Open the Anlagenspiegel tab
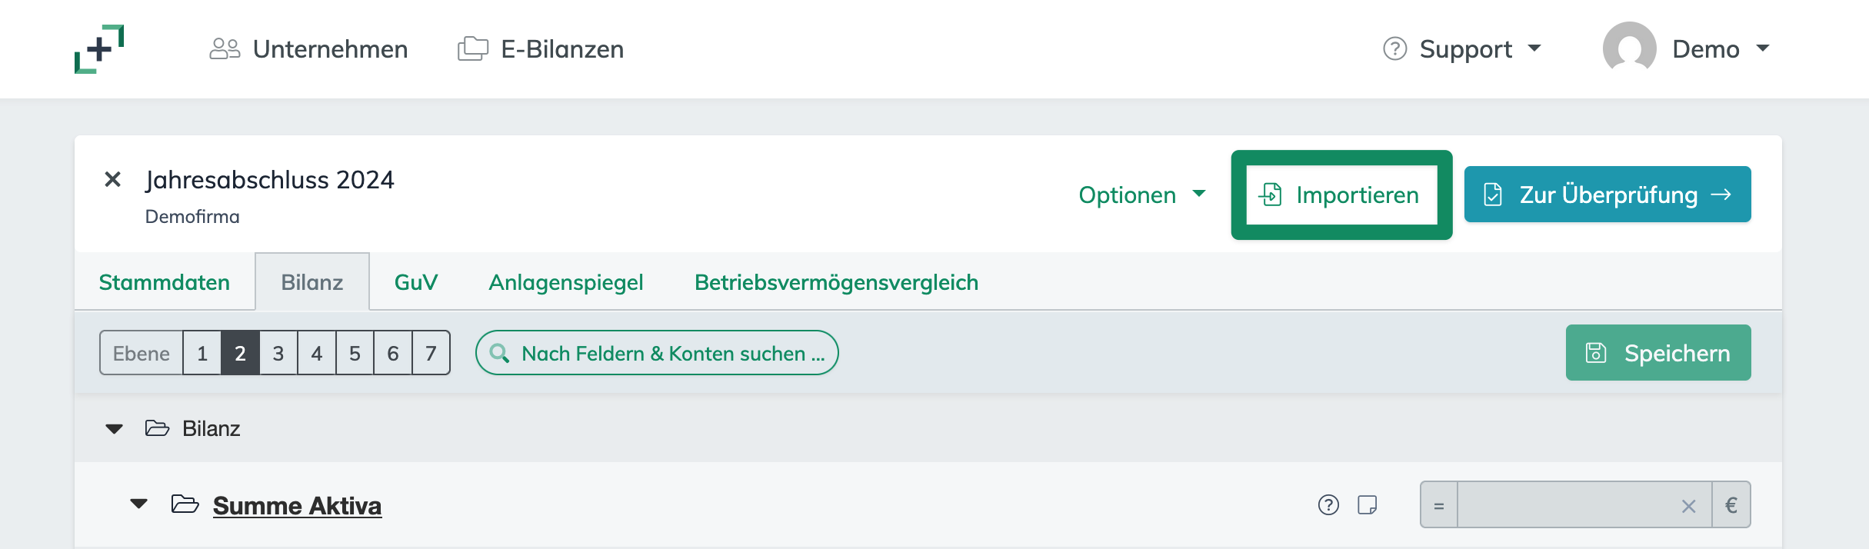Image resolution: width=1869 pixels, height=549 pixels. [566, 281]
